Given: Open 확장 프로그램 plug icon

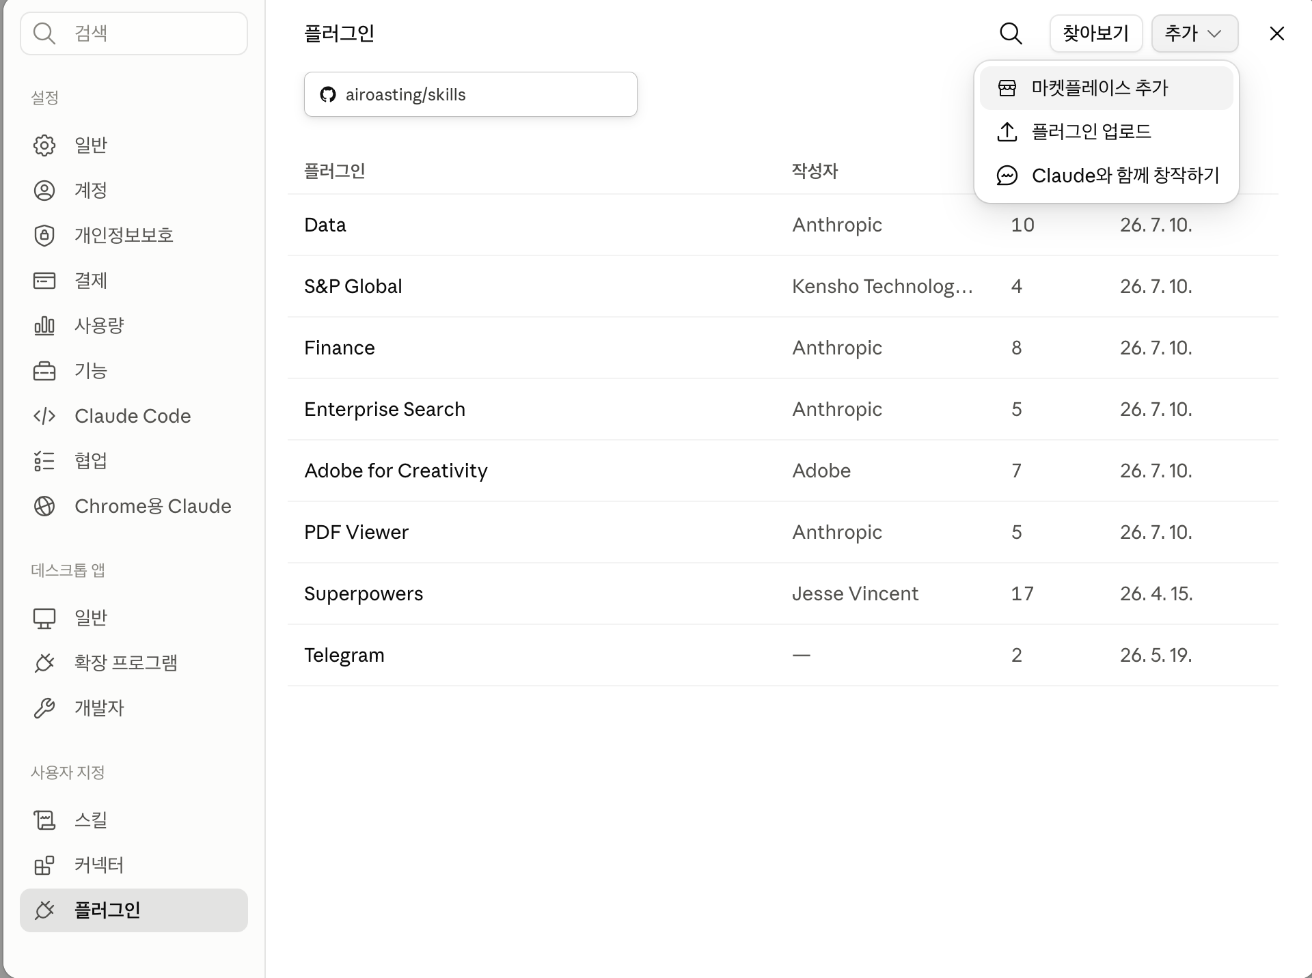Looking at the screenshot, I should [x=44, y=663].
